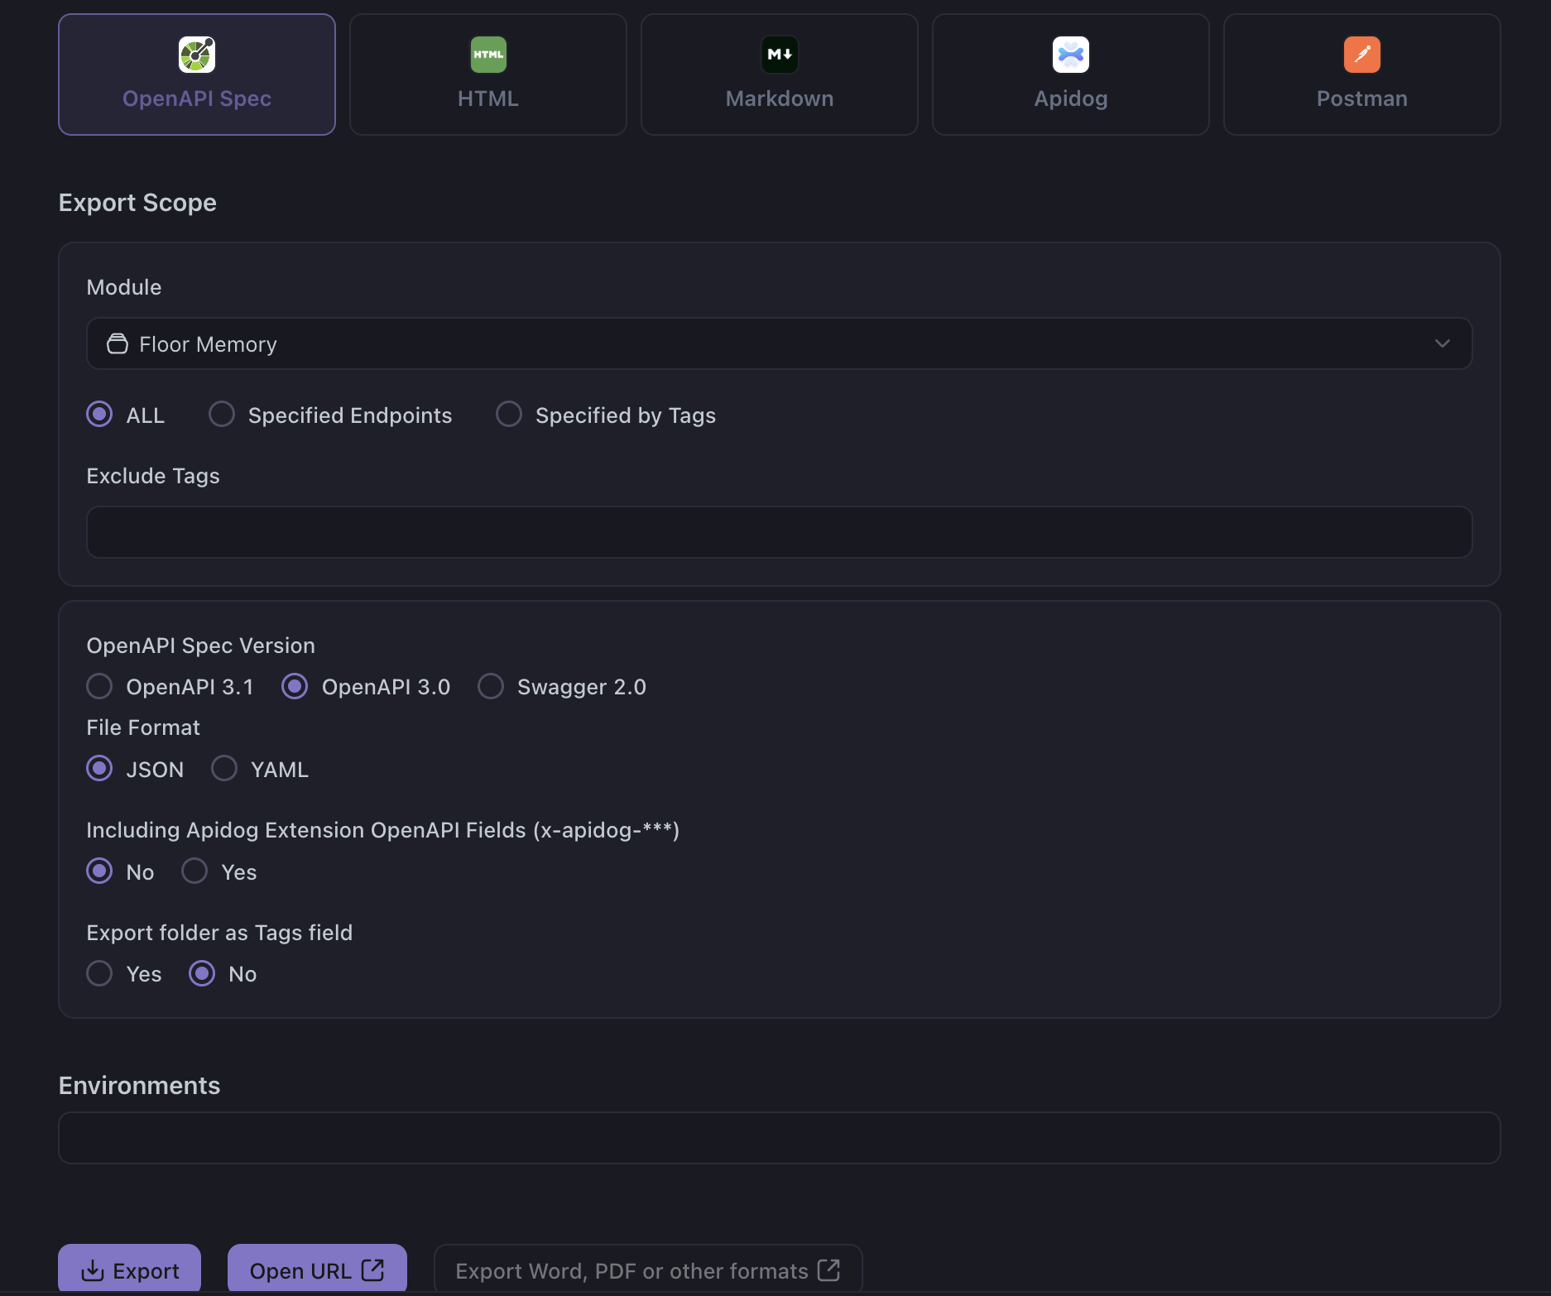Image resolution: width=1551 pixels, height=1296 pixels.
Task: Click the orange Postman icon
Action: (x=1361, y=55)
